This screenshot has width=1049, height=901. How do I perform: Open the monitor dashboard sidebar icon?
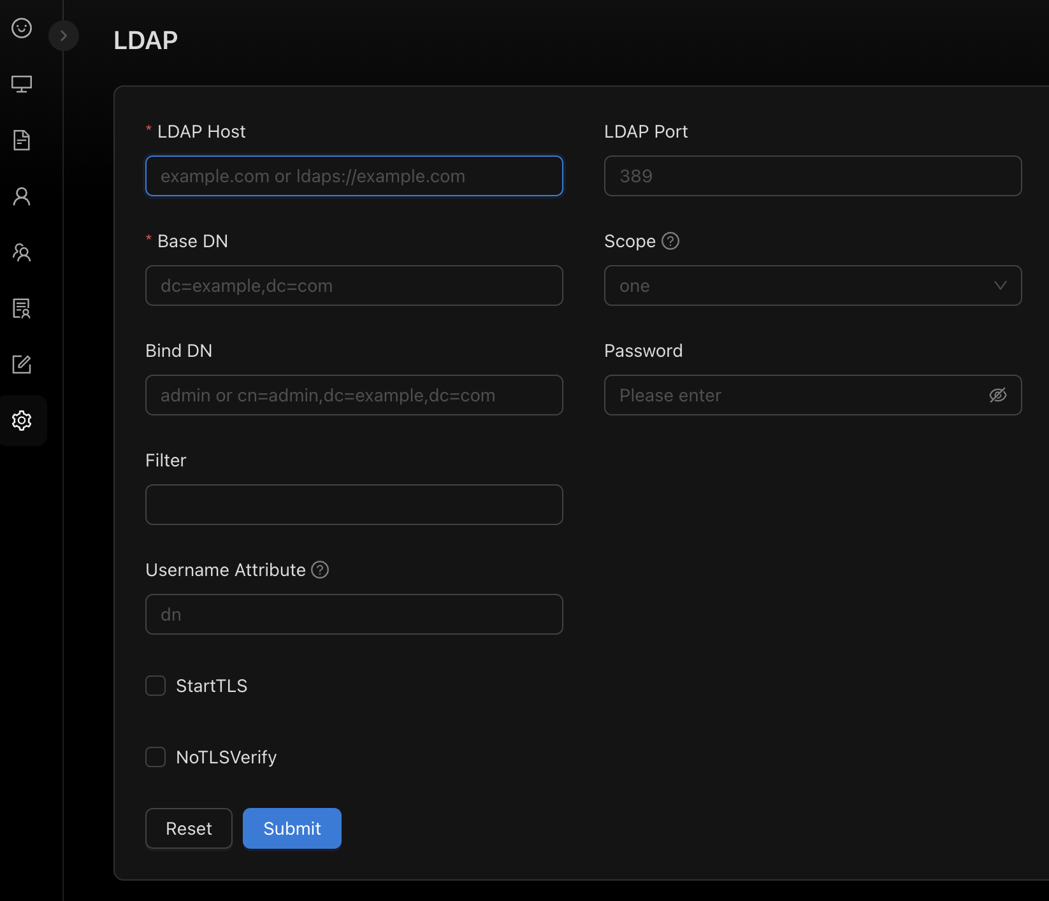[22, 84]
